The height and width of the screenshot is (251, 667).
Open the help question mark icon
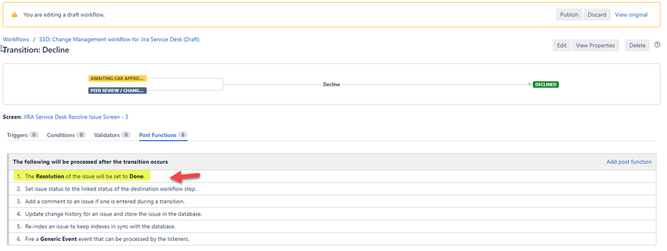point(657,45)
